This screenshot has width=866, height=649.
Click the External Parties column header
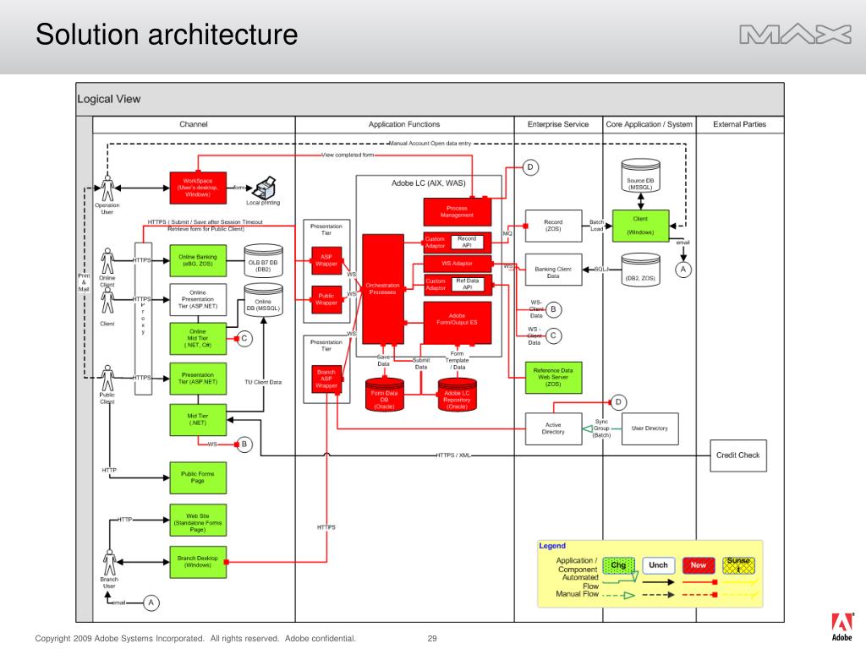tap(739, 124)
